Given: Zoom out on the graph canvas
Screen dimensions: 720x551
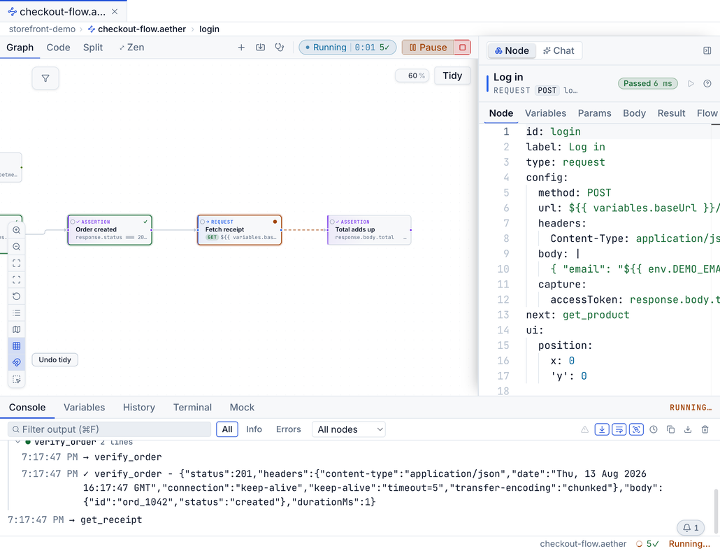Looking at the screenshot, I should [17, 247].
